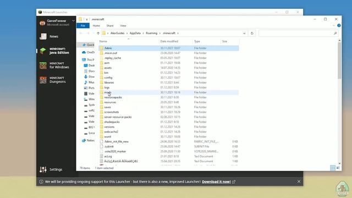Select the assets folder
This screenshot has width=352, height=198.
click(169, 68)
